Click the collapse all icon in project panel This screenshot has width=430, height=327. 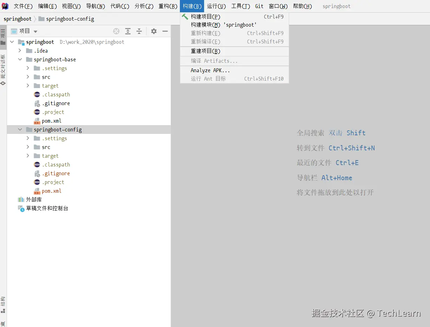point(139,31)
